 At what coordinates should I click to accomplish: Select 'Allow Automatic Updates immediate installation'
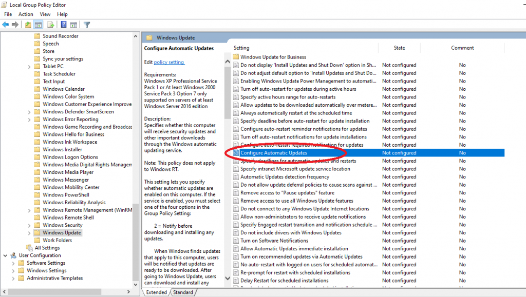point(294,249)
